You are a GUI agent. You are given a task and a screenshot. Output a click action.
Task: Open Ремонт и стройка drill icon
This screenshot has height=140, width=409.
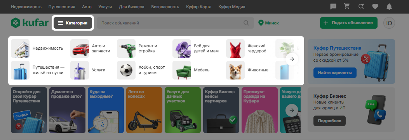click(126, 48)
